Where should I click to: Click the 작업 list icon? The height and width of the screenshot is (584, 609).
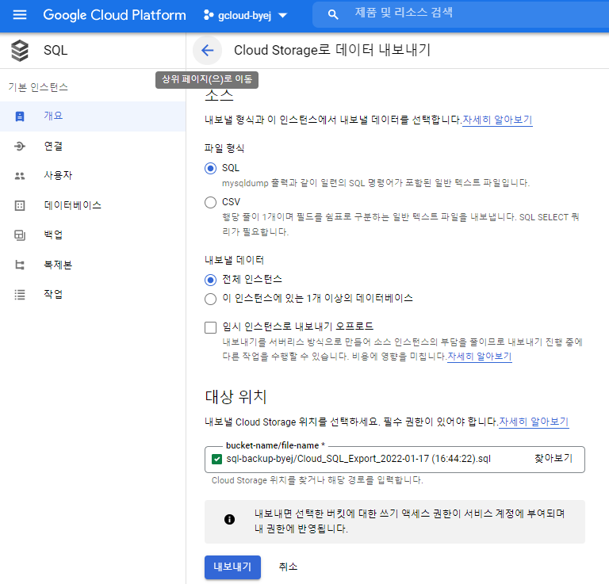click(x=19, y=295)
